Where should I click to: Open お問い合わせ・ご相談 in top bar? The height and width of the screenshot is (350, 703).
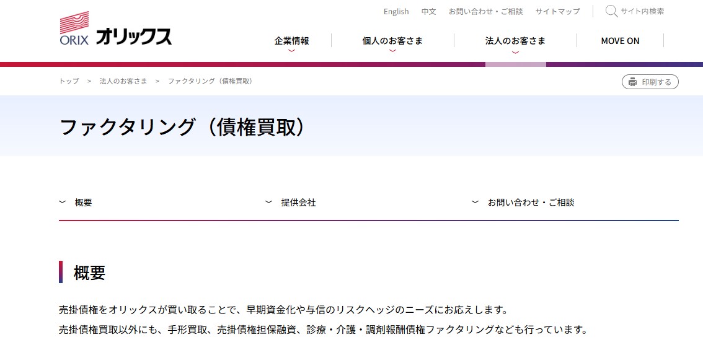point(485,12)
